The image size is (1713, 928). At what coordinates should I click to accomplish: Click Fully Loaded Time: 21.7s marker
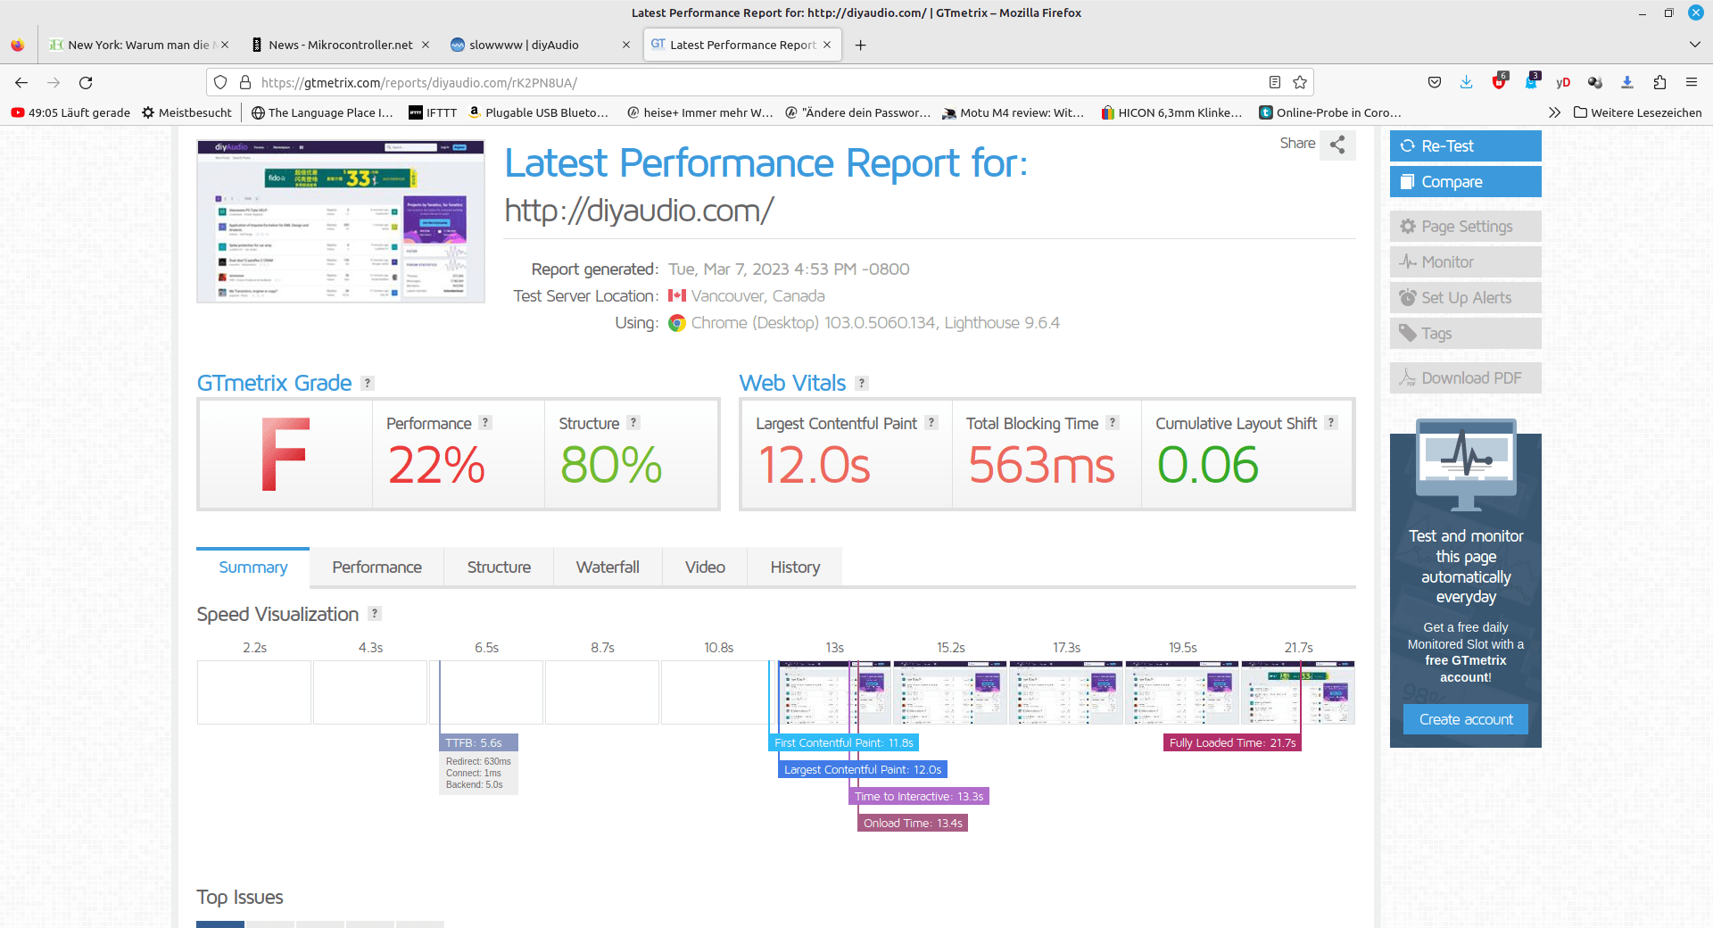pos(1232,742)
